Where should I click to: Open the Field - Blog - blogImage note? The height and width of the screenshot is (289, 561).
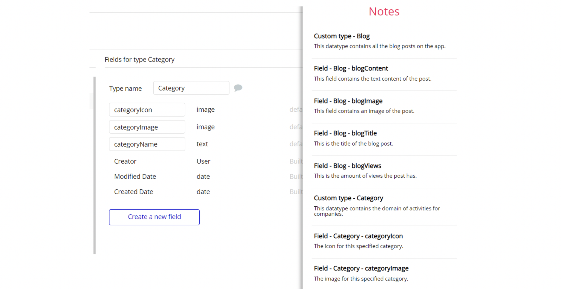tap(348, 101)
